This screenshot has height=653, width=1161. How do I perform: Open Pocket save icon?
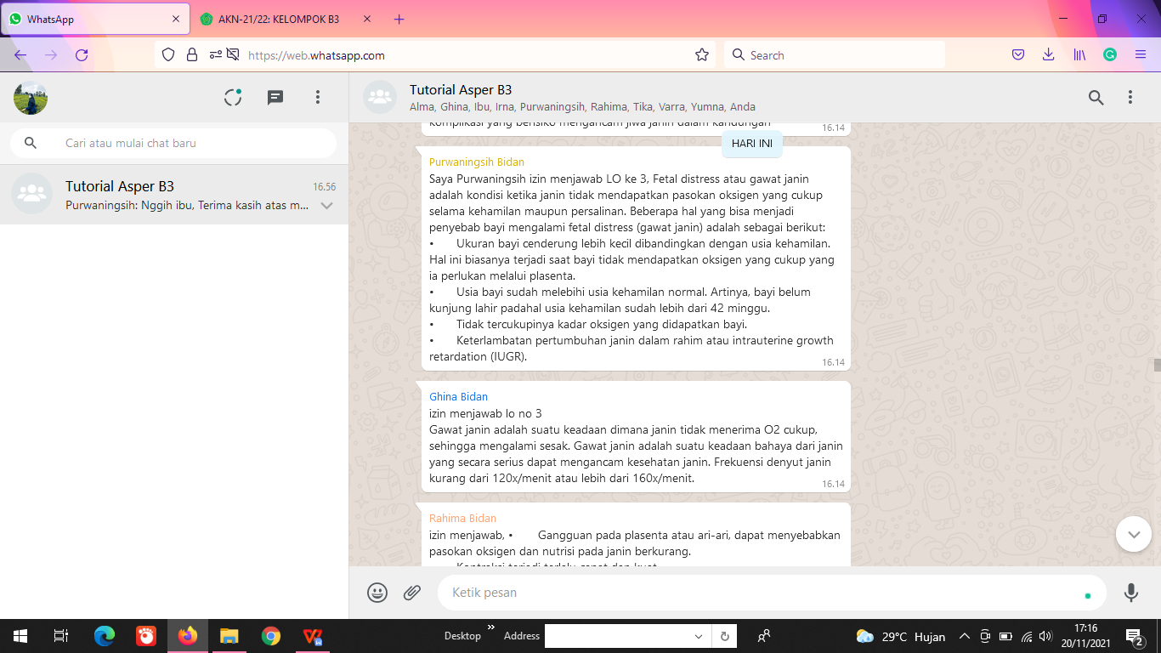coord(1018,55)
